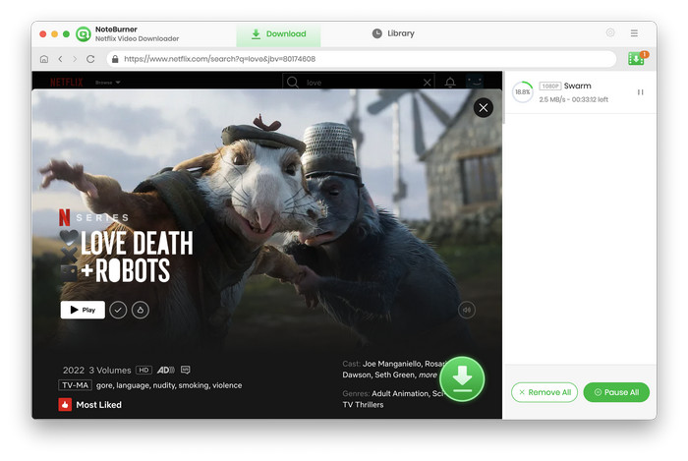Click Remove All button
The width and height of the screenshot is (688, 461).
click(x=545, y=392)
